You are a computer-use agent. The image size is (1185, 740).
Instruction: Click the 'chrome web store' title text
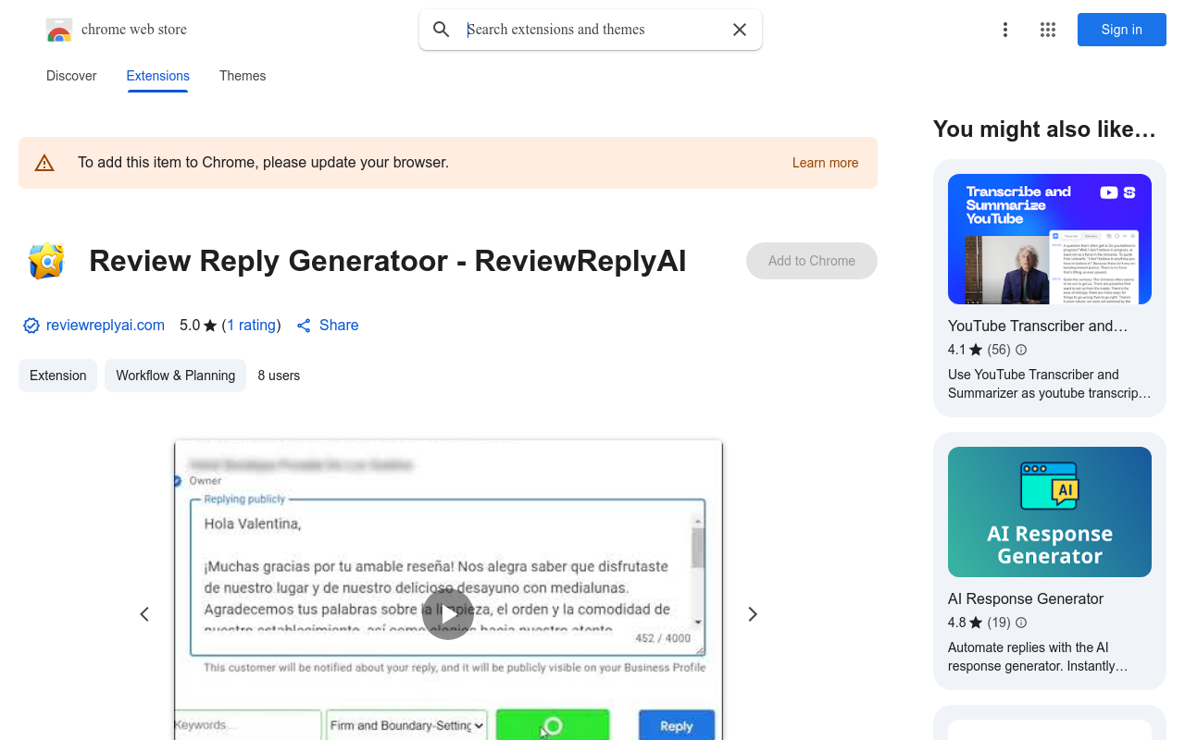pos(134,30)
